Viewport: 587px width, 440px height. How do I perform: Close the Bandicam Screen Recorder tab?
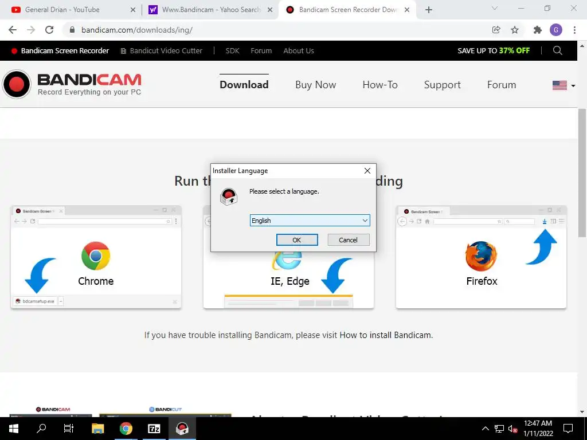pyautogui.click(x=407, y=10)
